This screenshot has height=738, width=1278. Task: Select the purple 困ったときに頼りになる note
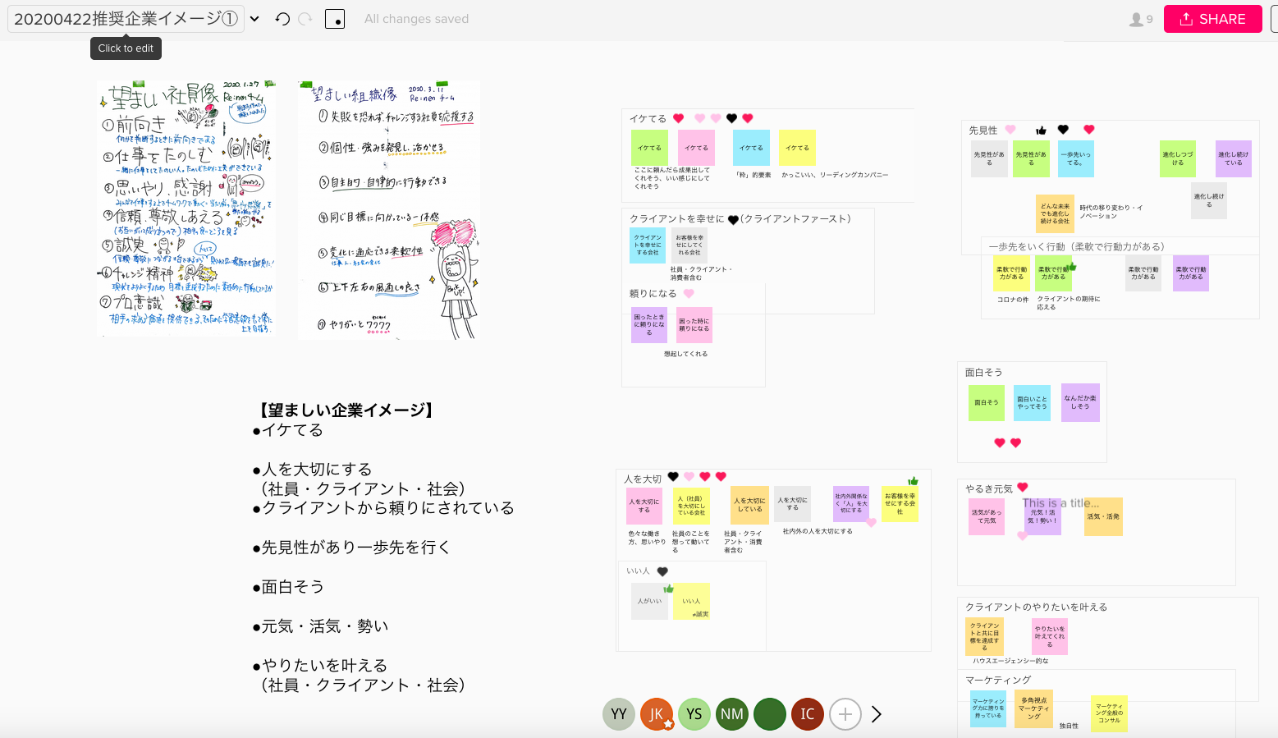(649, 325)
